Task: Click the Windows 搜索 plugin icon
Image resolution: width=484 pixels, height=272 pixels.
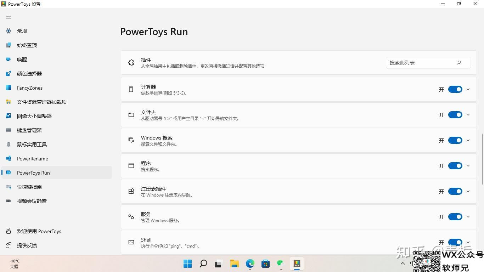Action: click(x=131, y=140)
